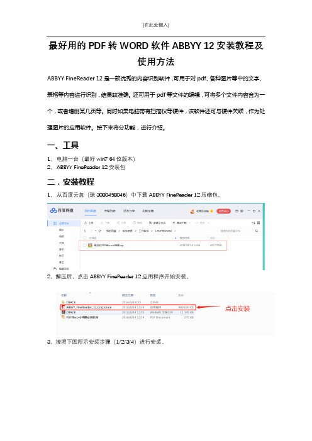Click the PDF document icon in explorer
Screen dimensions: 312x441
click(x=64, y=317)
